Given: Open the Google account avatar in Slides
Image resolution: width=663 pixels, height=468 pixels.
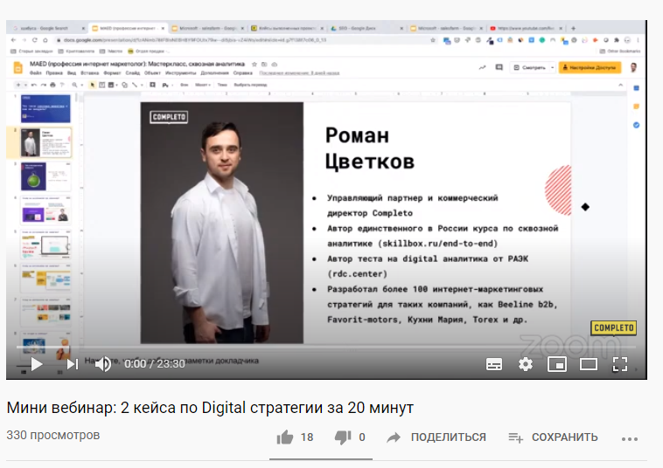Looking at the screenshot, I should pos(633,67).
